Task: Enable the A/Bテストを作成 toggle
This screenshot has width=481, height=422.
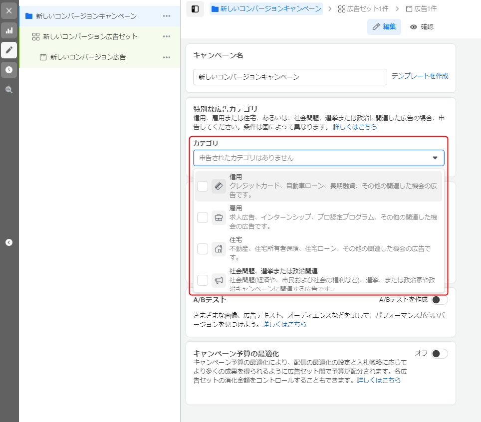Action: [439, 300]
